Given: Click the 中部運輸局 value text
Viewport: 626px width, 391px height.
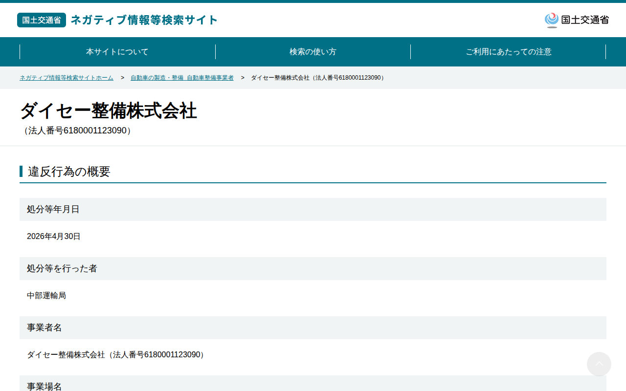Looking at the screenshot, I should (x=46, y=296).
